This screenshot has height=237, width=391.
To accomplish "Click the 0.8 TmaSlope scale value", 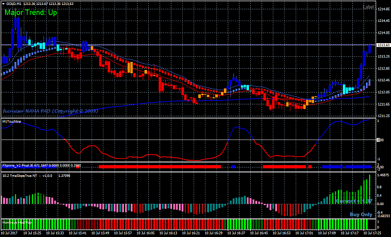I will pos(380,186).
